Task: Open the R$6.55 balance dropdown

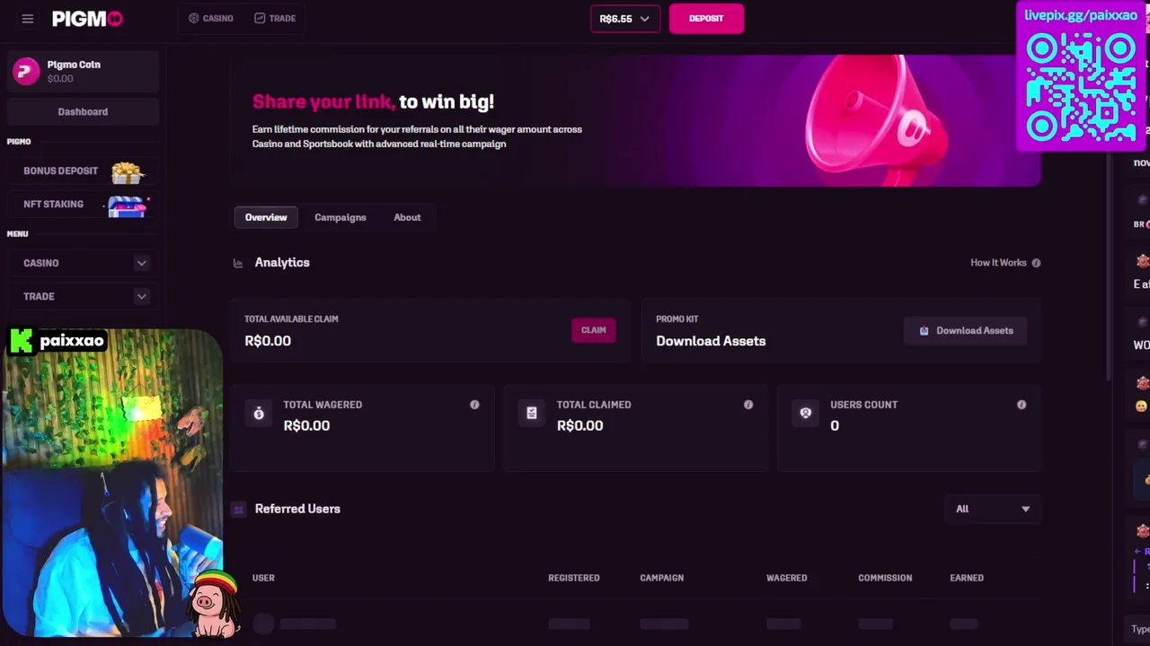Action: [x=624, y=19]
